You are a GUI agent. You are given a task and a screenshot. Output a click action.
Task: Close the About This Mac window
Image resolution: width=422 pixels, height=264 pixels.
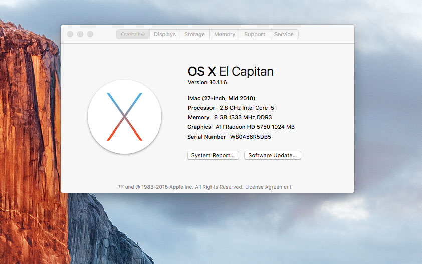70,34
